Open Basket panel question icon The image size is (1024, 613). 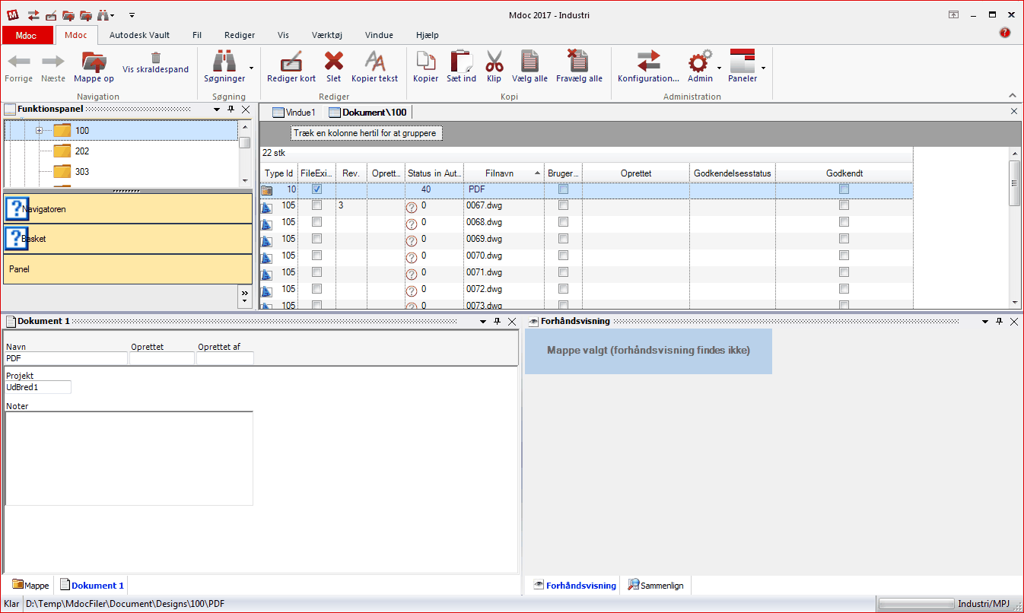[x=16, y=239]
